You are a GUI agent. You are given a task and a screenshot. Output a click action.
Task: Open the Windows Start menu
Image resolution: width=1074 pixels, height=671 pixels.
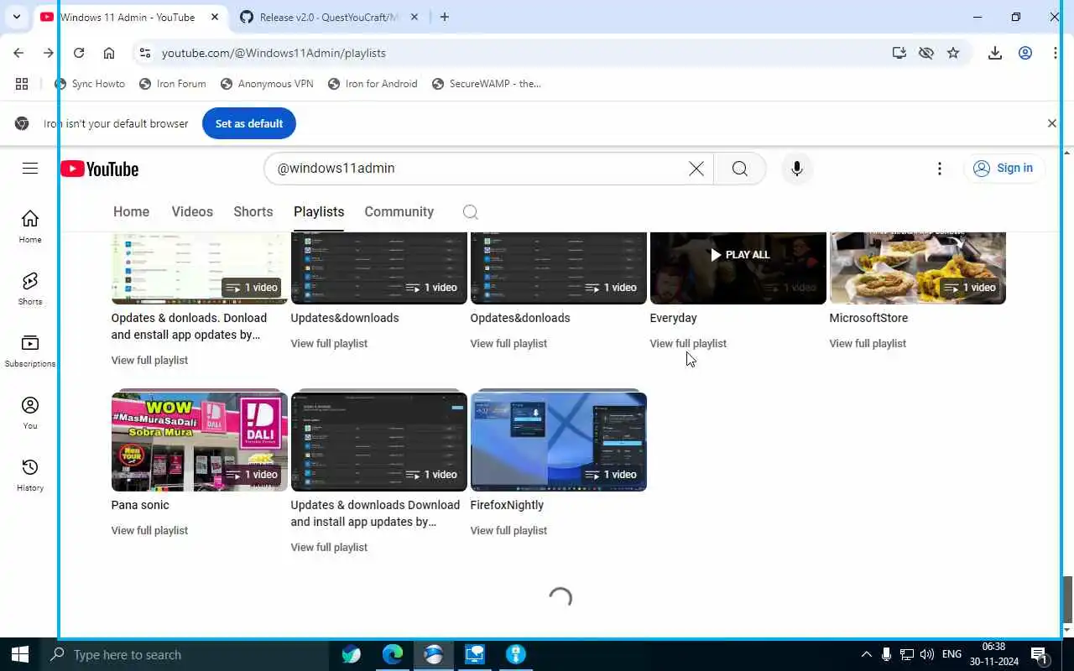pos(19,654)
